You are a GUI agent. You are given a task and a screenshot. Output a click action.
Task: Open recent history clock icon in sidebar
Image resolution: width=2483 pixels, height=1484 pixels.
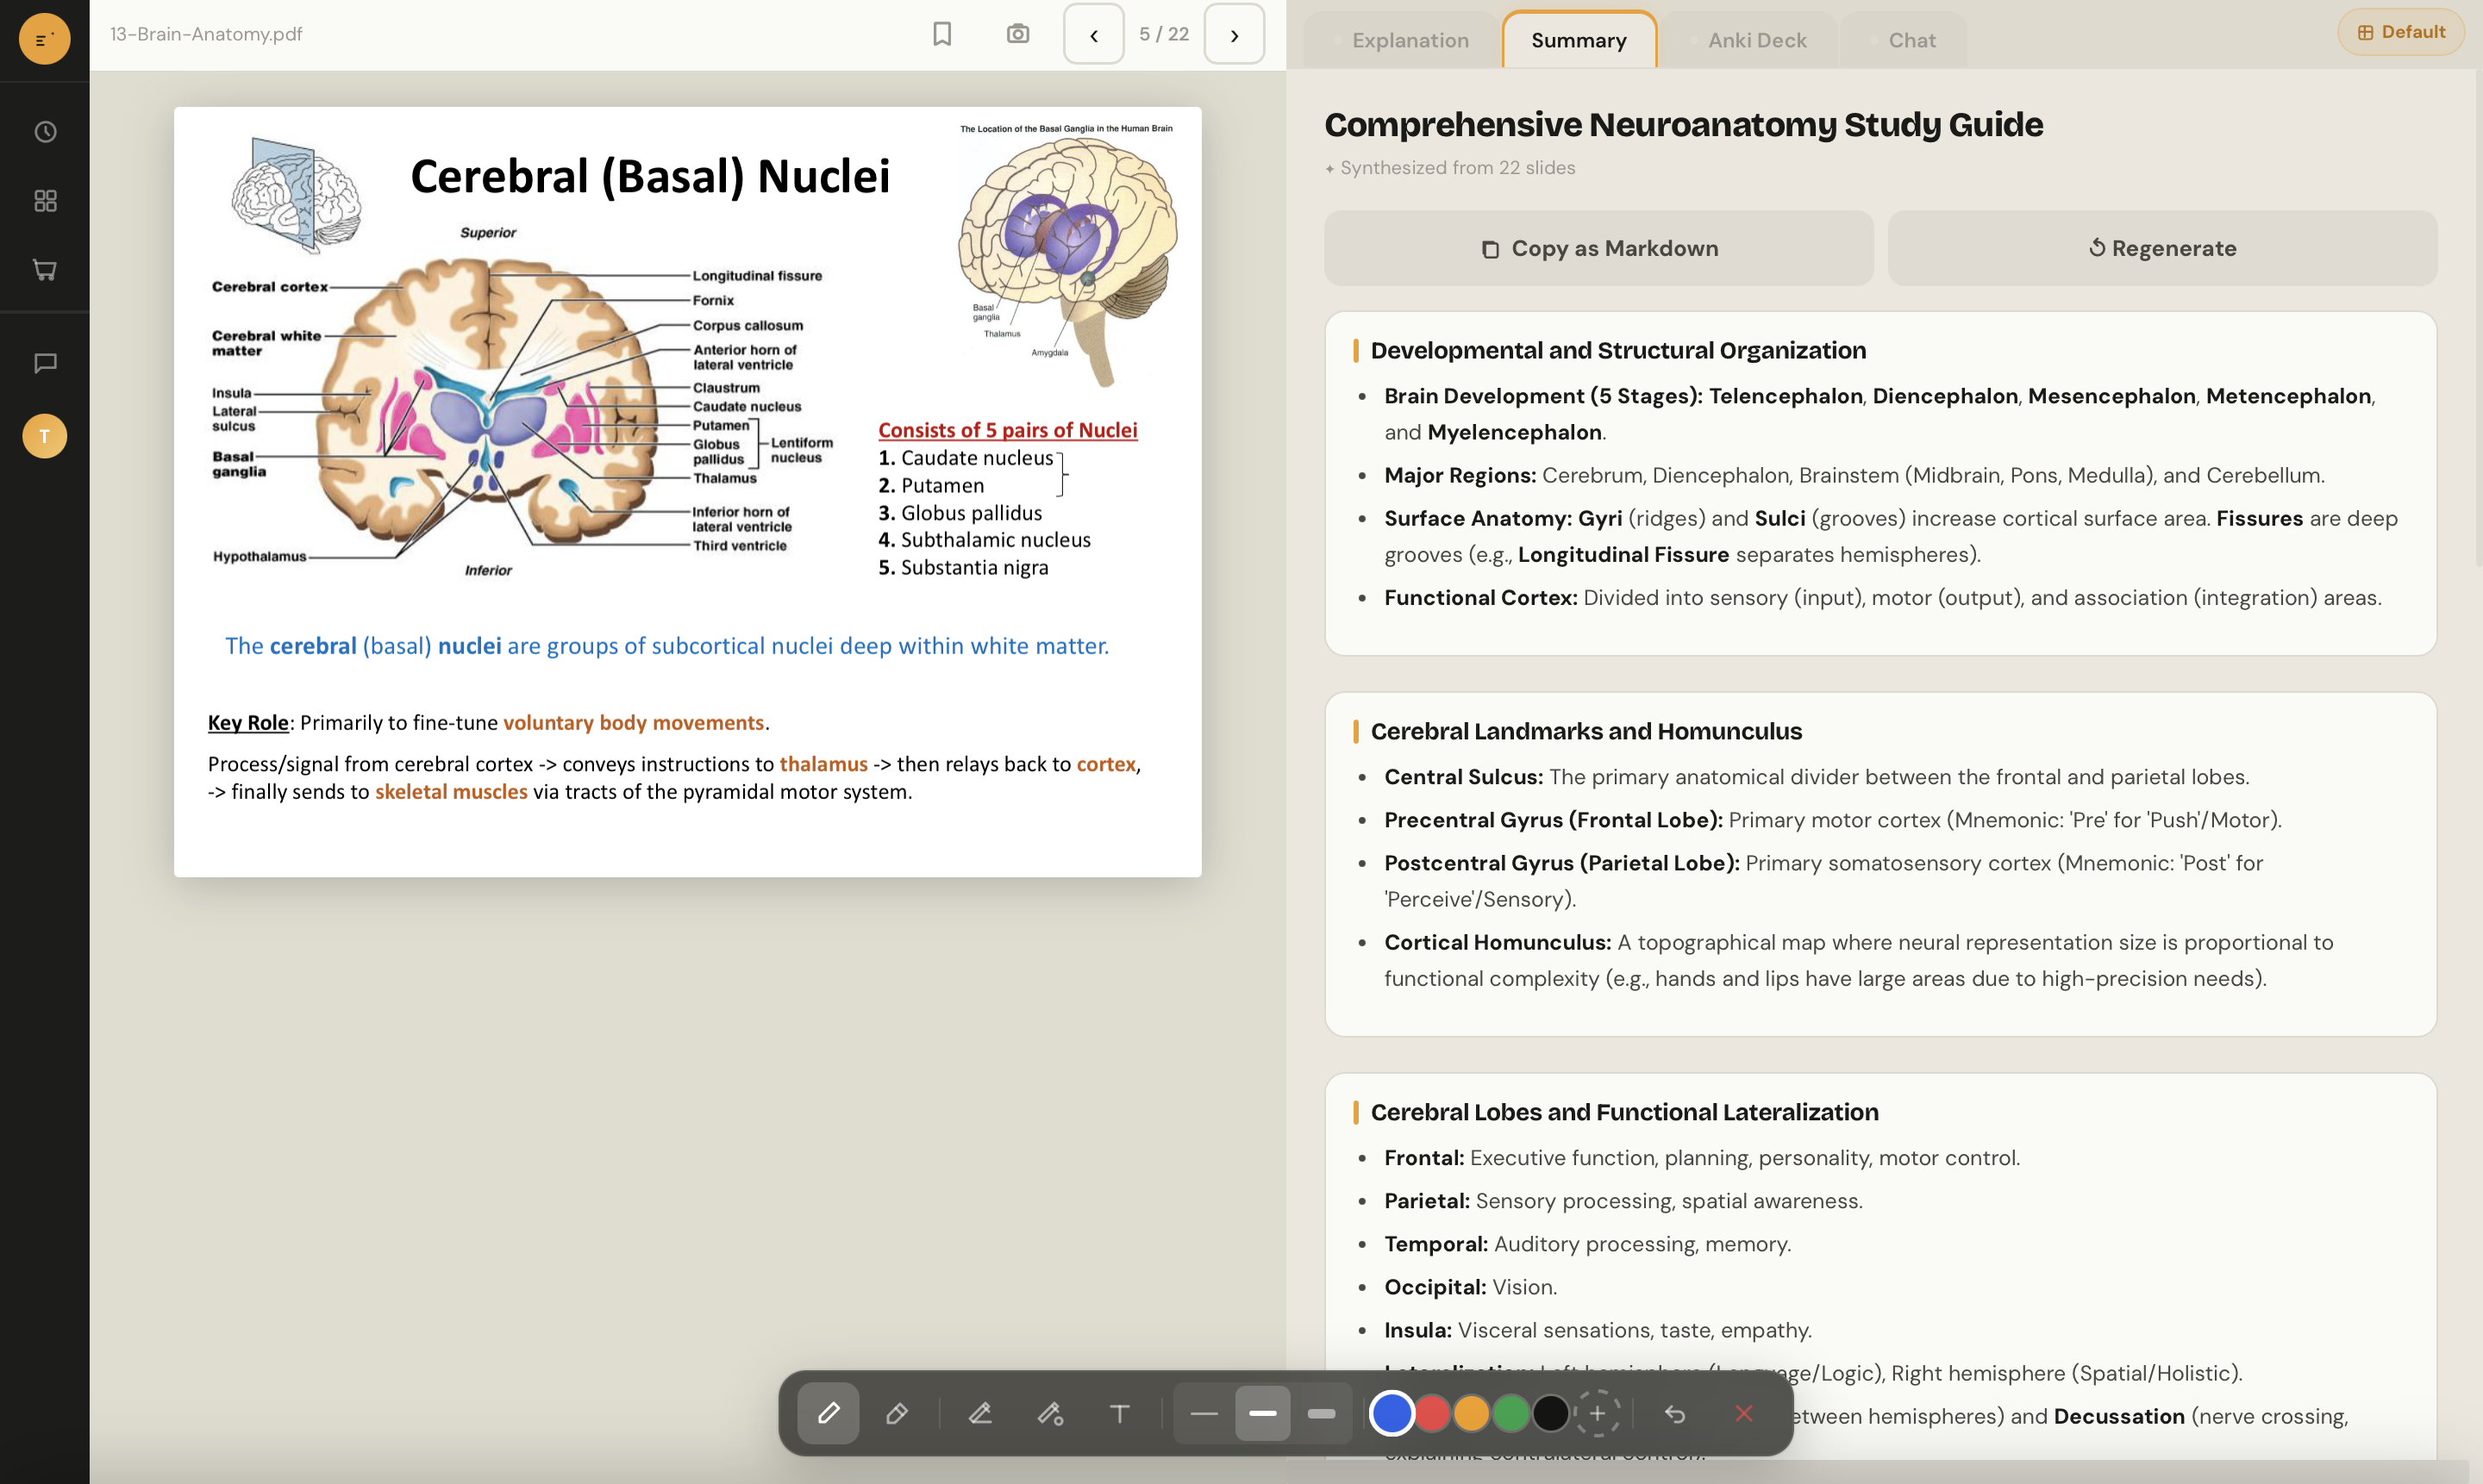[45, 132]
